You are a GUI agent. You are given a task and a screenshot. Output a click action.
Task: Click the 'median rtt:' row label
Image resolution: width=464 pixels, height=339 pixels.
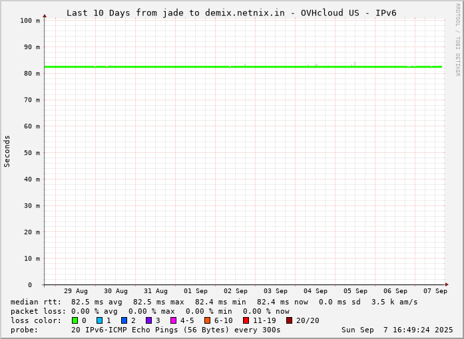click(36, 302)
